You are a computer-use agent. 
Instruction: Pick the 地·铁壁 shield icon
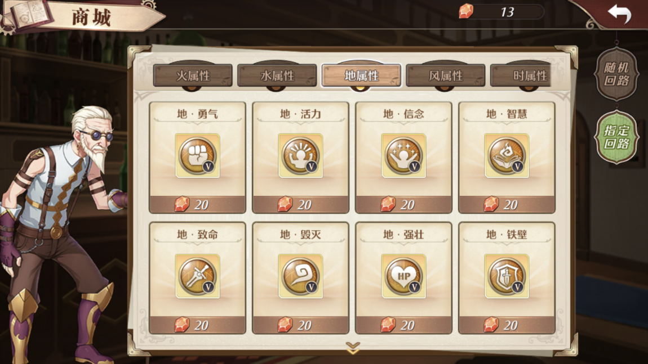coord(507,276)
